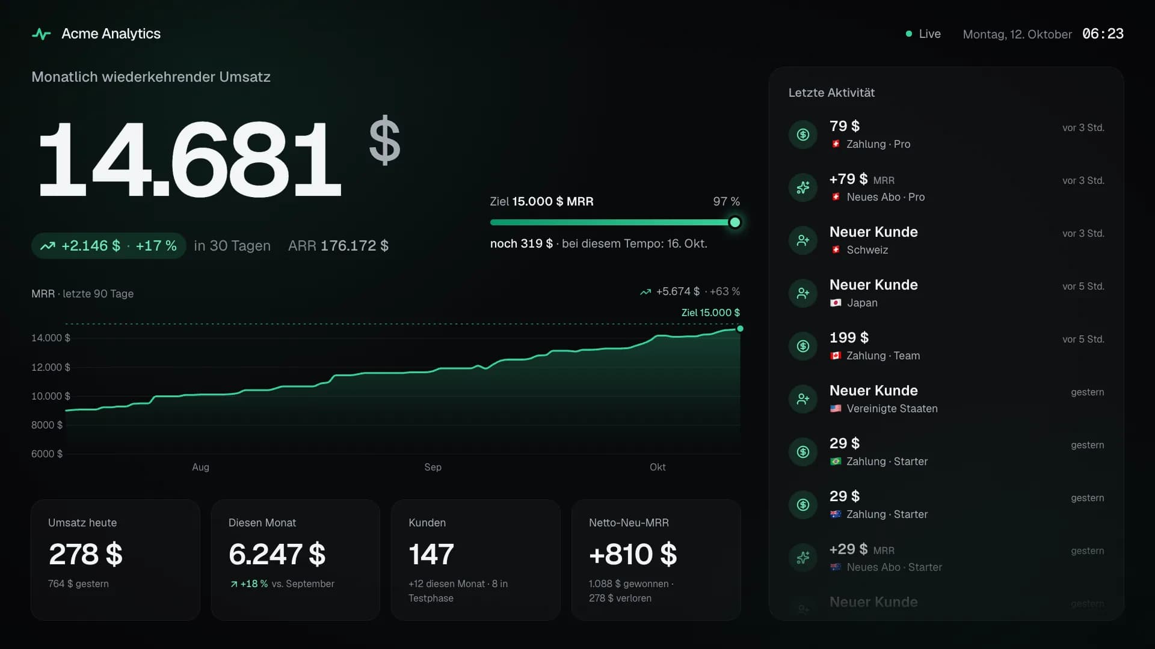Image resolution: width=1155 pixels, height=649 pixels.
Task: Click Neues Abo · Starter activity text
Action: pyautogui.click(x=894, y=567)
